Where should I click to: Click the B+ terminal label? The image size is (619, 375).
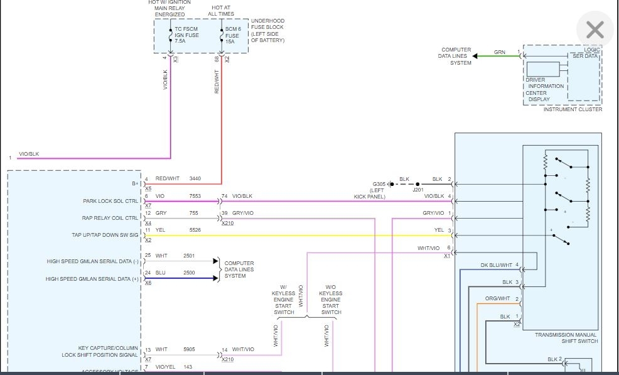[x=135, y=184]
